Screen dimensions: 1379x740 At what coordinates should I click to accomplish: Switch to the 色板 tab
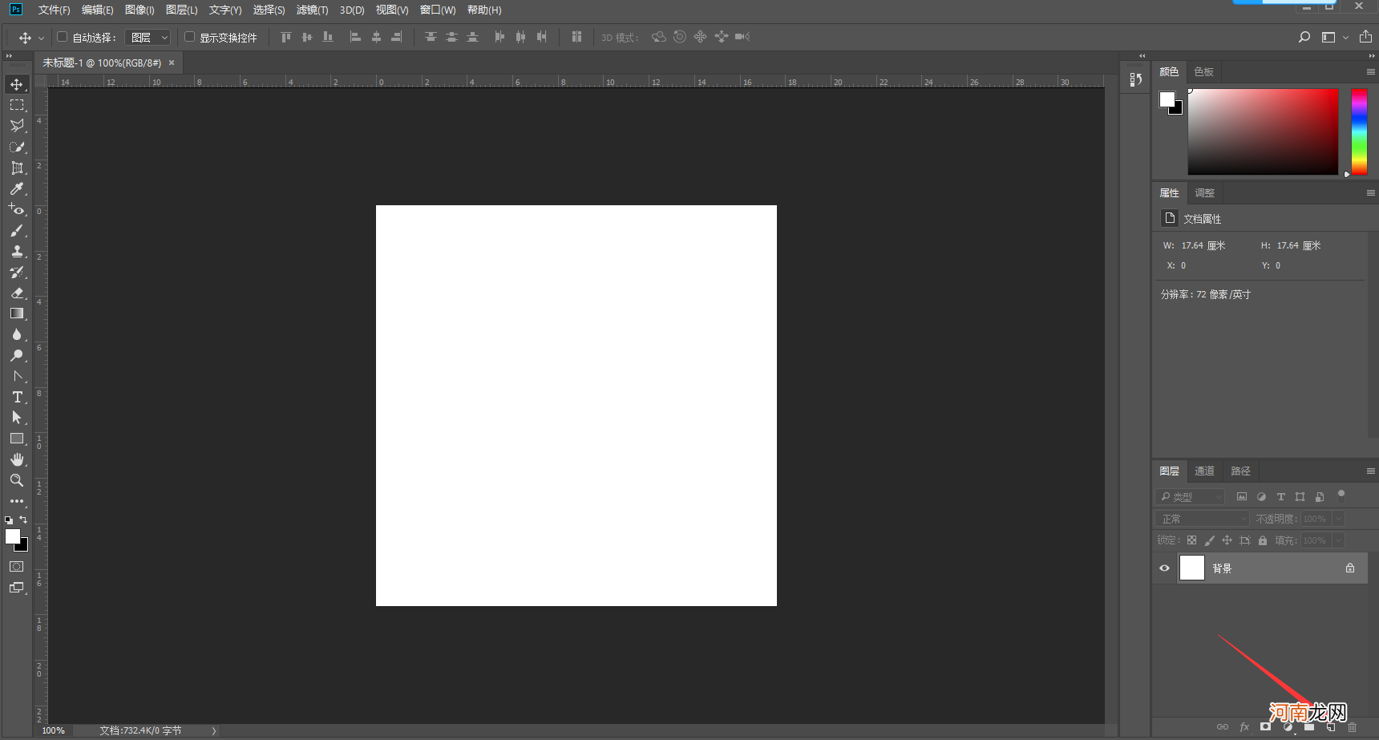1203,71
